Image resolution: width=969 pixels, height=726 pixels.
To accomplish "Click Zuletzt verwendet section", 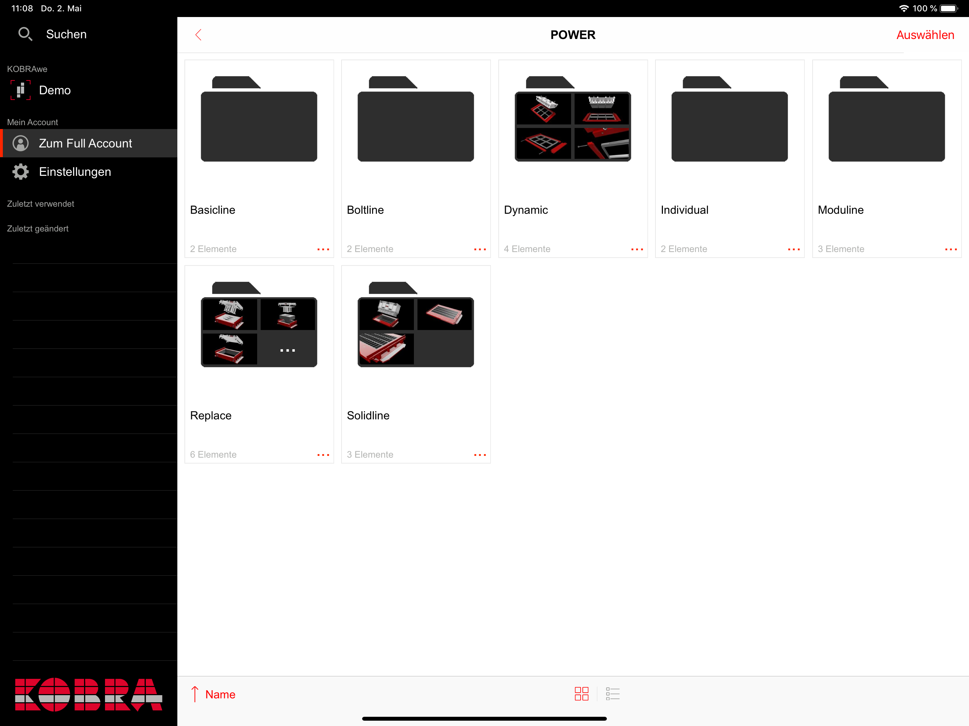I will (40, 203).
